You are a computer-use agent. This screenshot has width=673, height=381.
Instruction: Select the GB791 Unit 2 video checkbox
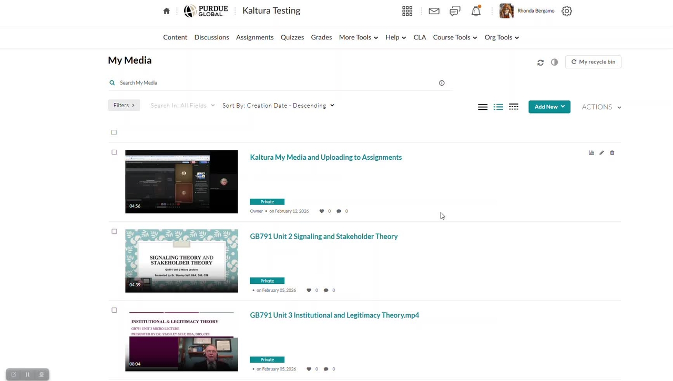coord(114,231)
